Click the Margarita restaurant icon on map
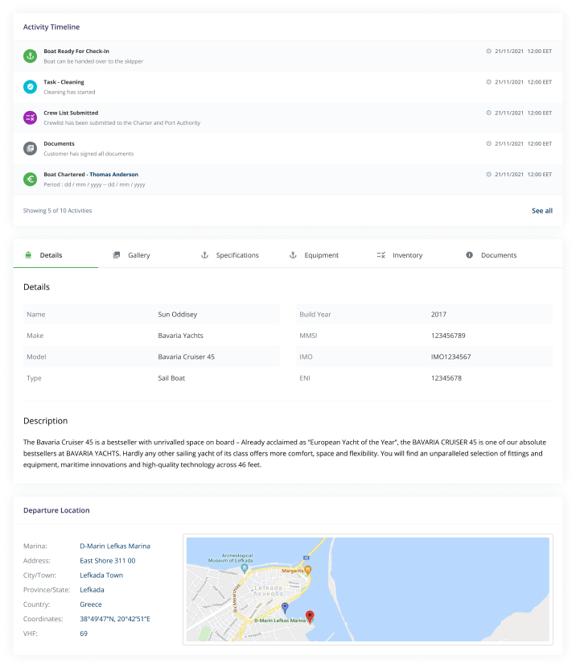576x668 pixels. click(x=309, y=571)
